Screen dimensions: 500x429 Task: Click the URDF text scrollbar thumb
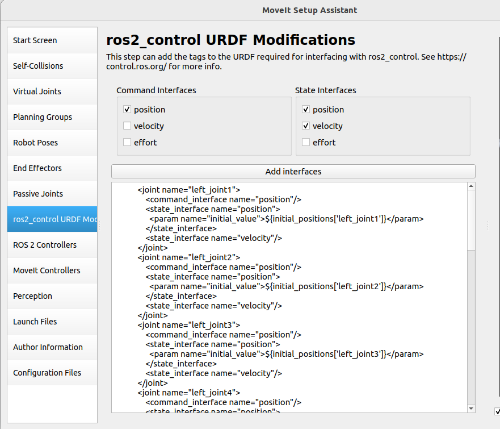471,220
